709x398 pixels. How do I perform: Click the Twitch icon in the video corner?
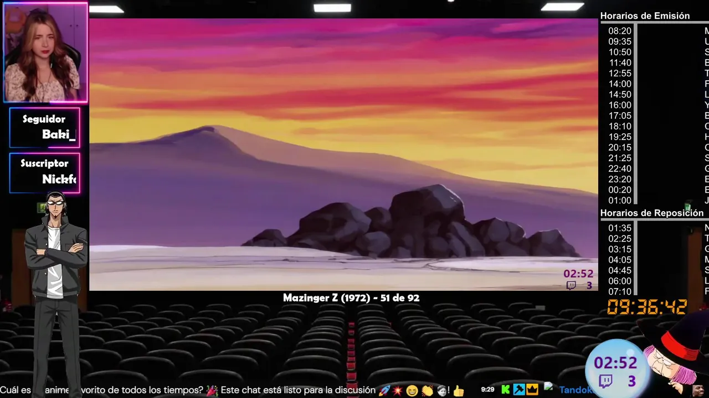click(x=571, y=285)
